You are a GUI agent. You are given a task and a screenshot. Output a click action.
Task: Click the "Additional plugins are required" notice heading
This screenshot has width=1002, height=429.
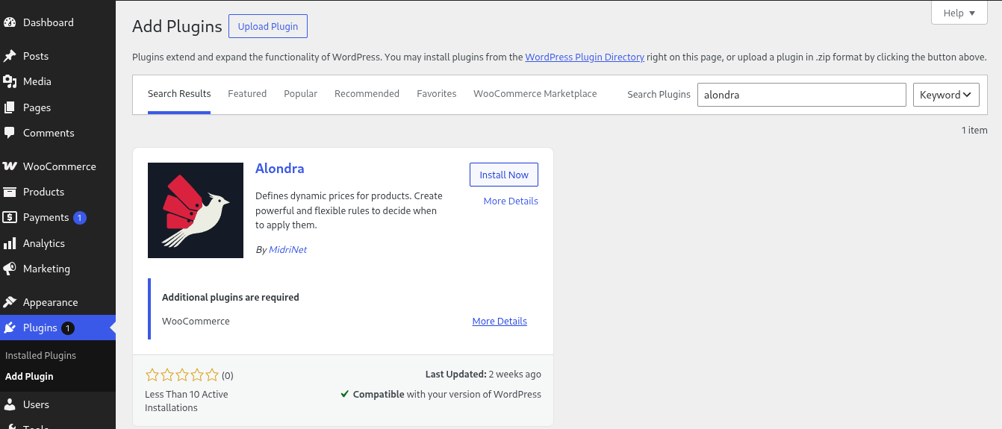point(231,297)
